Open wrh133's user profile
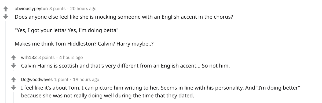Screen dimensions: 322x103 [29, 57]
